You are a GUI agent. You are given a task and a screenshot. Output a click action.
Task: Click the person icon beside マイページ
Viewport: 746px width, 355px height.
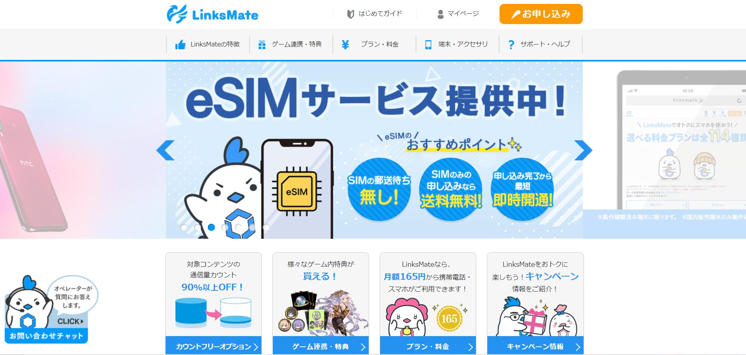coord(440,14)
